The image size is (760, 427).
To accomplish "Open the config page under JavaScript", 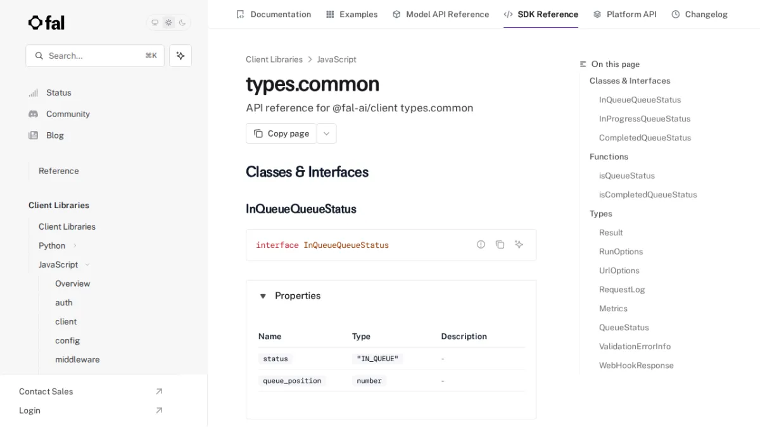I will click(68, 340).
